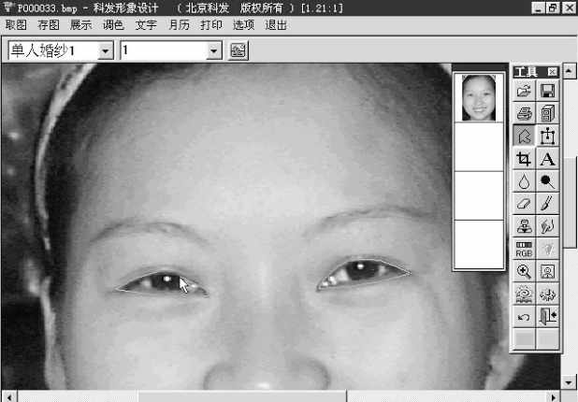Select the transform bounding box tool

pos(547,136)
